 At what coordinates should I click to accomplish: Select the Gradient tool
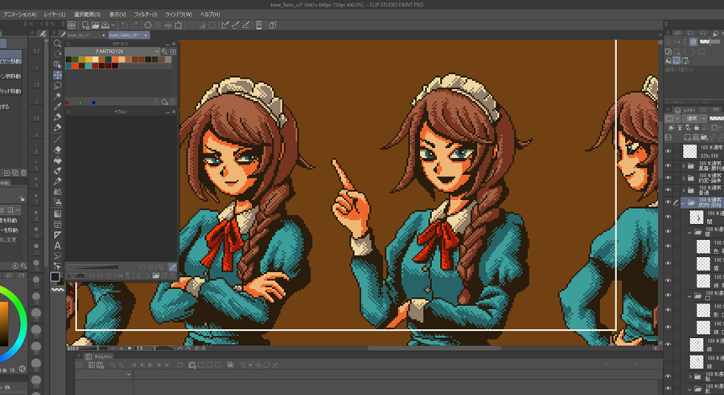[x=57, y=214]
